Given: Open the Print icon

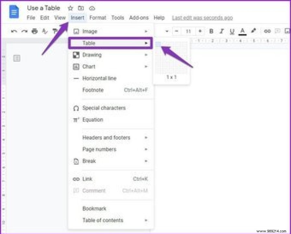Looking at the screenshot, I should pyautogui.click(x=34, y=31).
